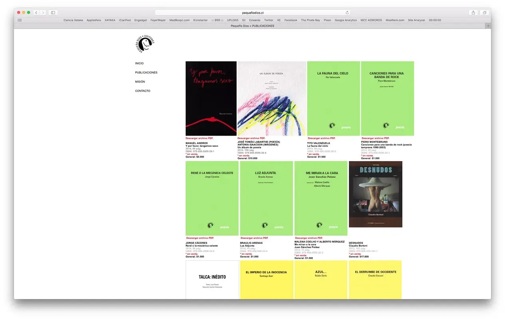Open the Share button in the toolbar
The image size is (505, 319).
point(473,13)
